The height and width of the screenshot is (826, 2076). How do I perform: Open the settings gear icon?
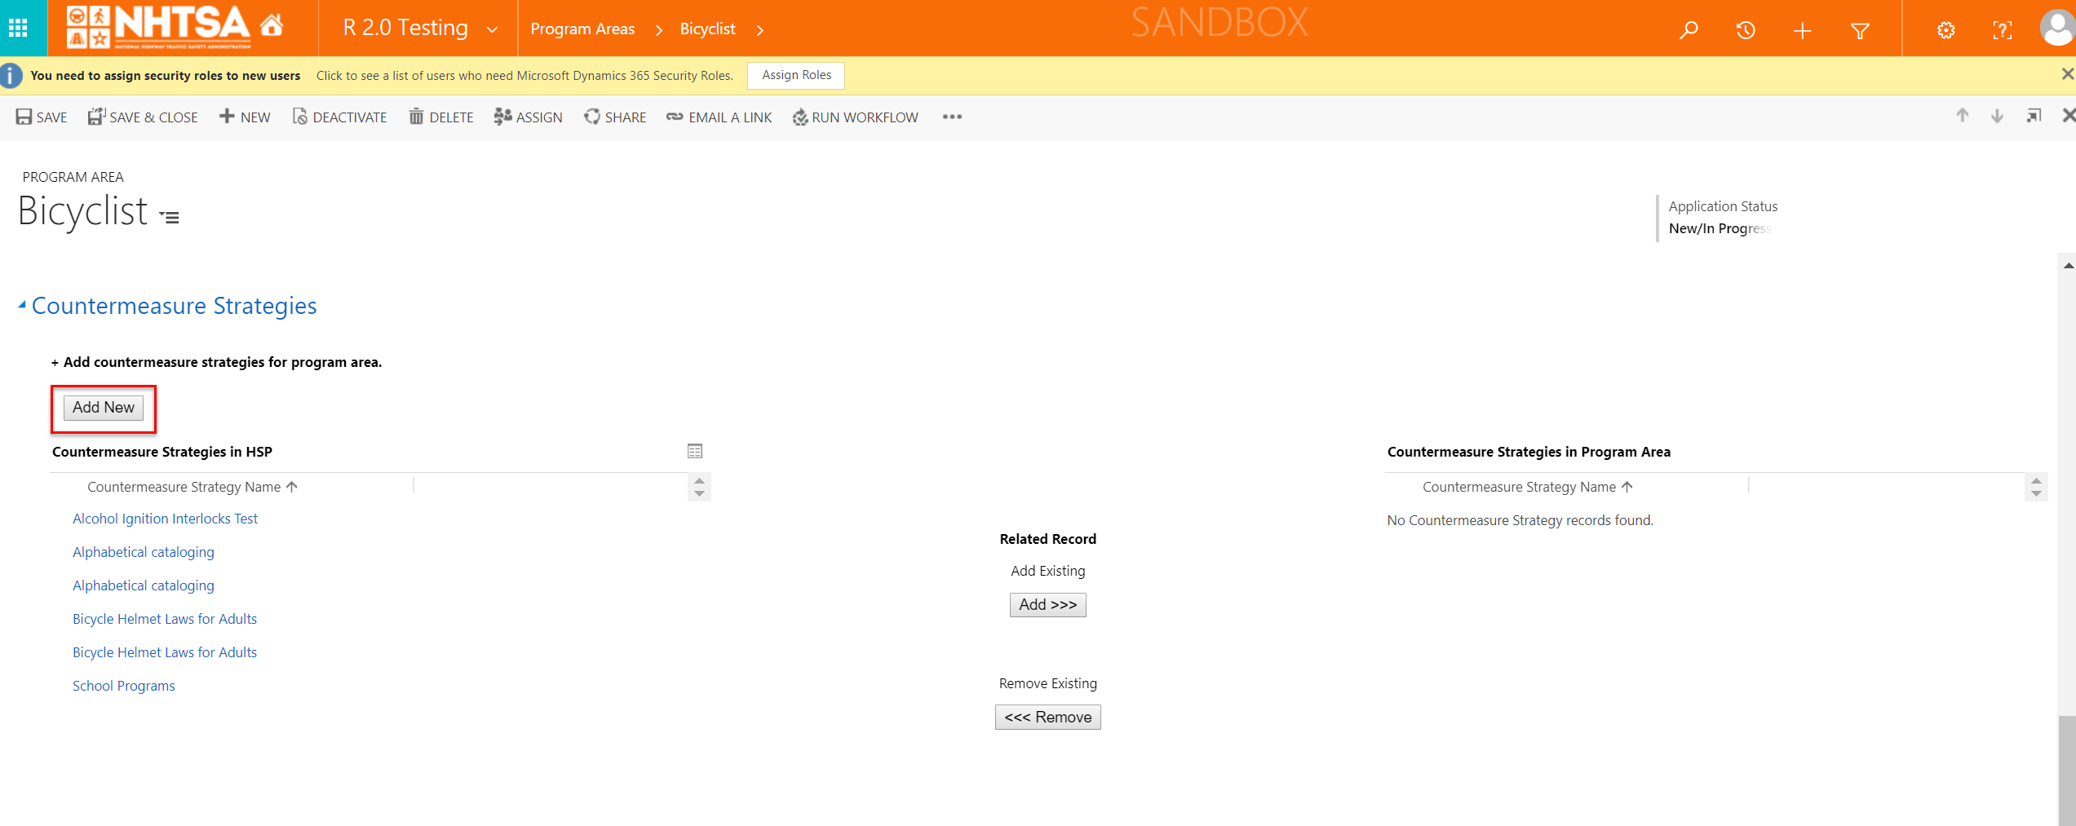[x=1946, y=30]
